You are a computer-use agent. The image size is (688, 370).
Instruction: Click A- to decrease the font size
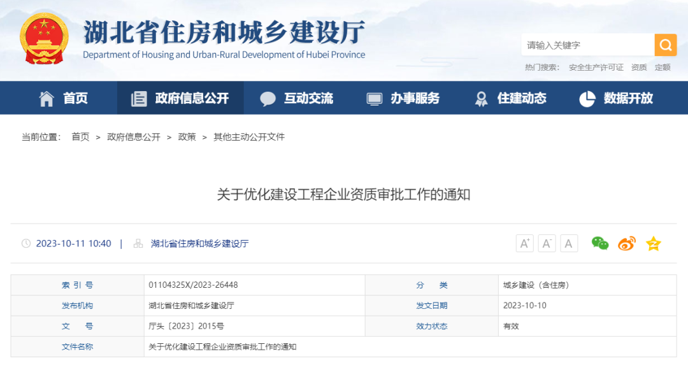click(x=547, y=243)
